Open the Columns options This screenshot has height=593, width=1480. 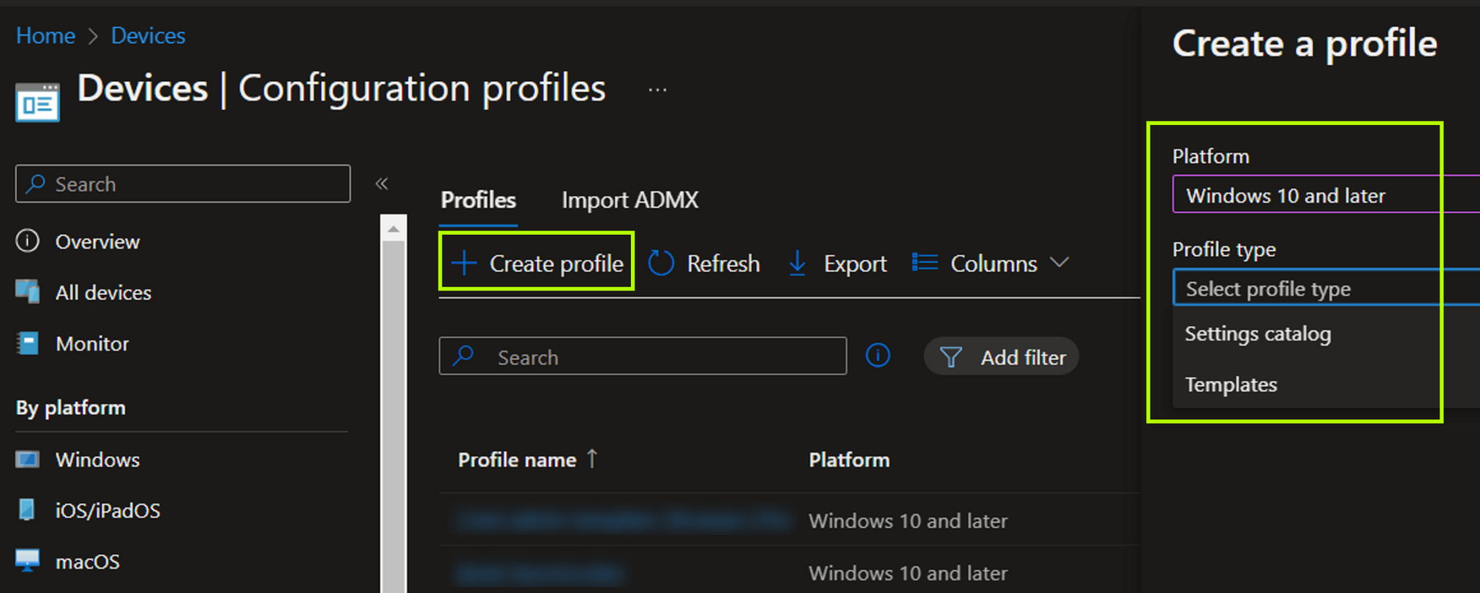click(x=990, y=264)
